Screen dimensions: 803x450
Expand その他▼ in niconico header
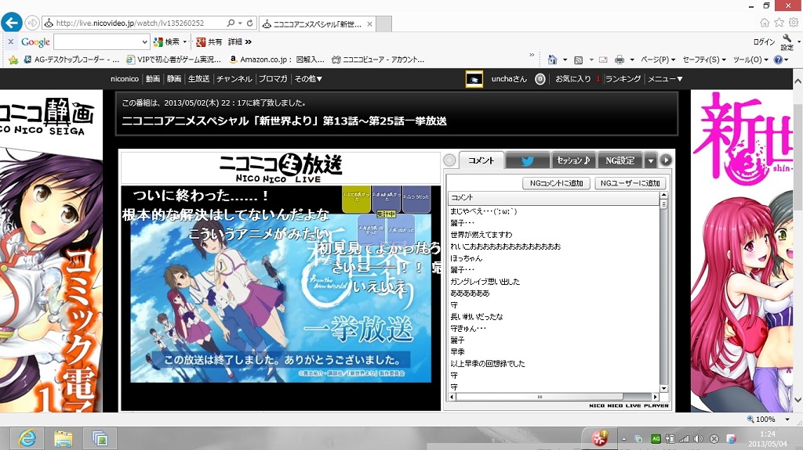coord(307,79)
